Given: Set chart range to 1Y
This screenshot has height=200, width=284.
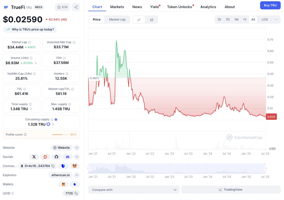Looking at the screenshot, I should (245, 20).
